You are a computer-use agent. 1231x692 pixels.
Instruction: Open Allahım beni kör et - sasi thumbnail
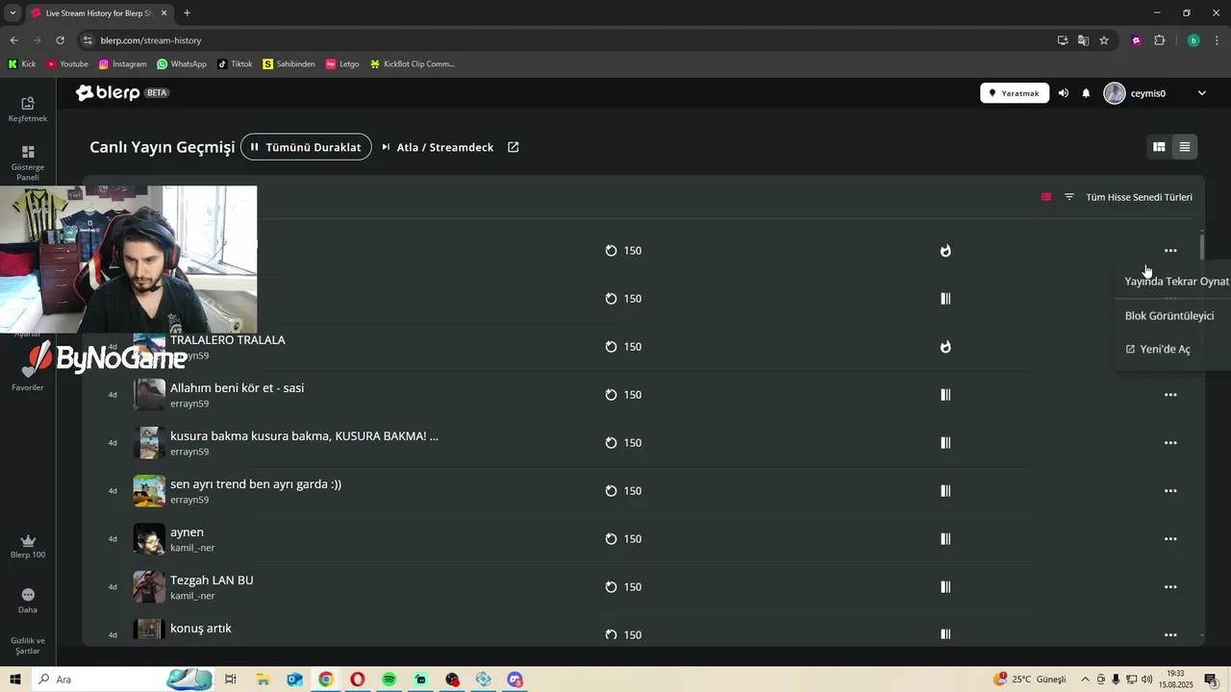click(149, 395)
